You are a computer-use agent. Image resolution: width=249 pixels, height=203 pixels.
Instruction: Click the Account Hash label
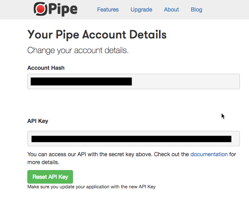pos(46,68)
